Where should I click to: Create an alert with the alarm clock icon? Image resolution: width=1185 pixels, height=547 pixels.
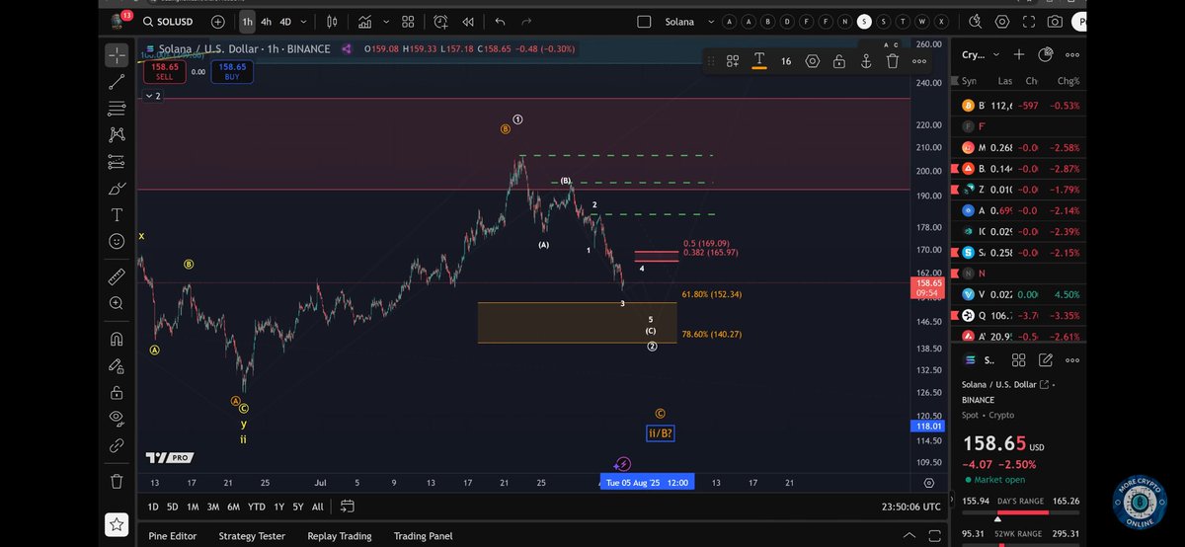click(x=440, y=21)
